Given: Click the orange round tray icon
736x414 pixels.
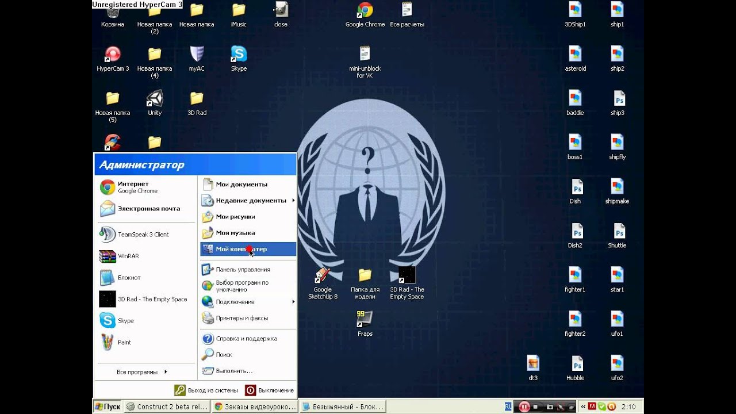Looking at the screenshot, I should click(611, 407).
